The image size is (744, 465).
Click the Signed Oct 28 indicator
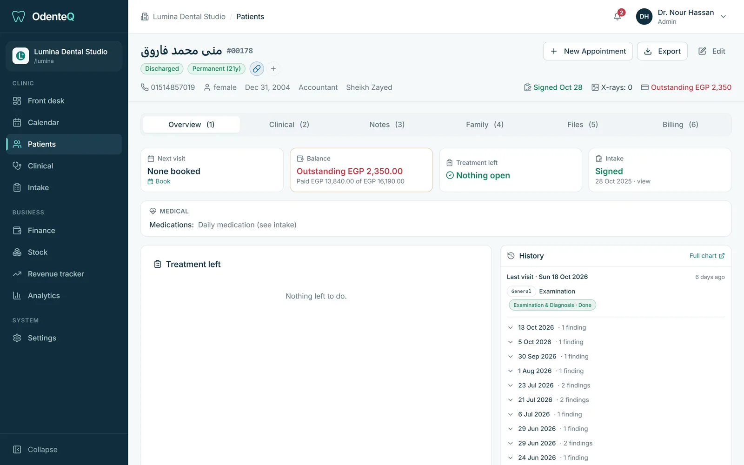553,87
